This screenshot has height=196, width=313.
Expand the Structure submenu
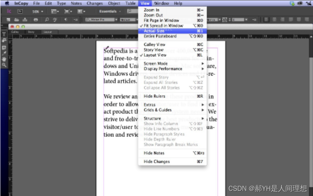click(x=172, y=118)
